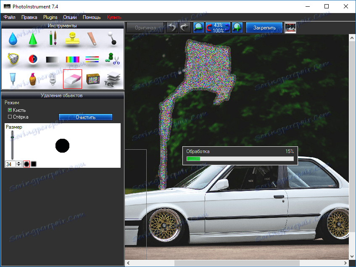The width and height of the screenshot is (356, 267).
Task: Click the 43% / 100% zoom reset button
Action: coord(218,28)
